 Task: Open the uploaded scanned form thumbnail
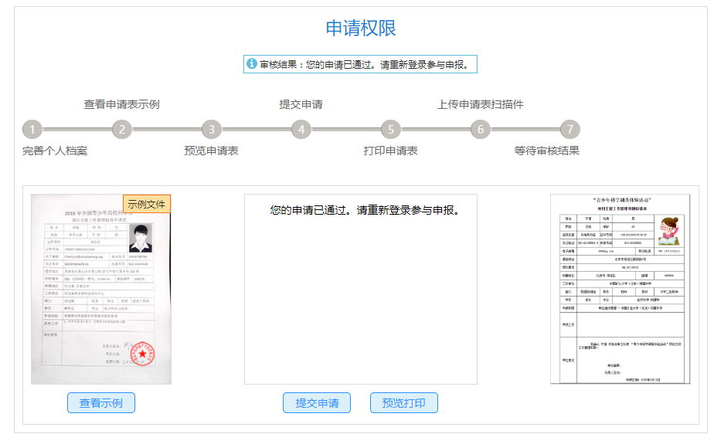pos(619,288)
